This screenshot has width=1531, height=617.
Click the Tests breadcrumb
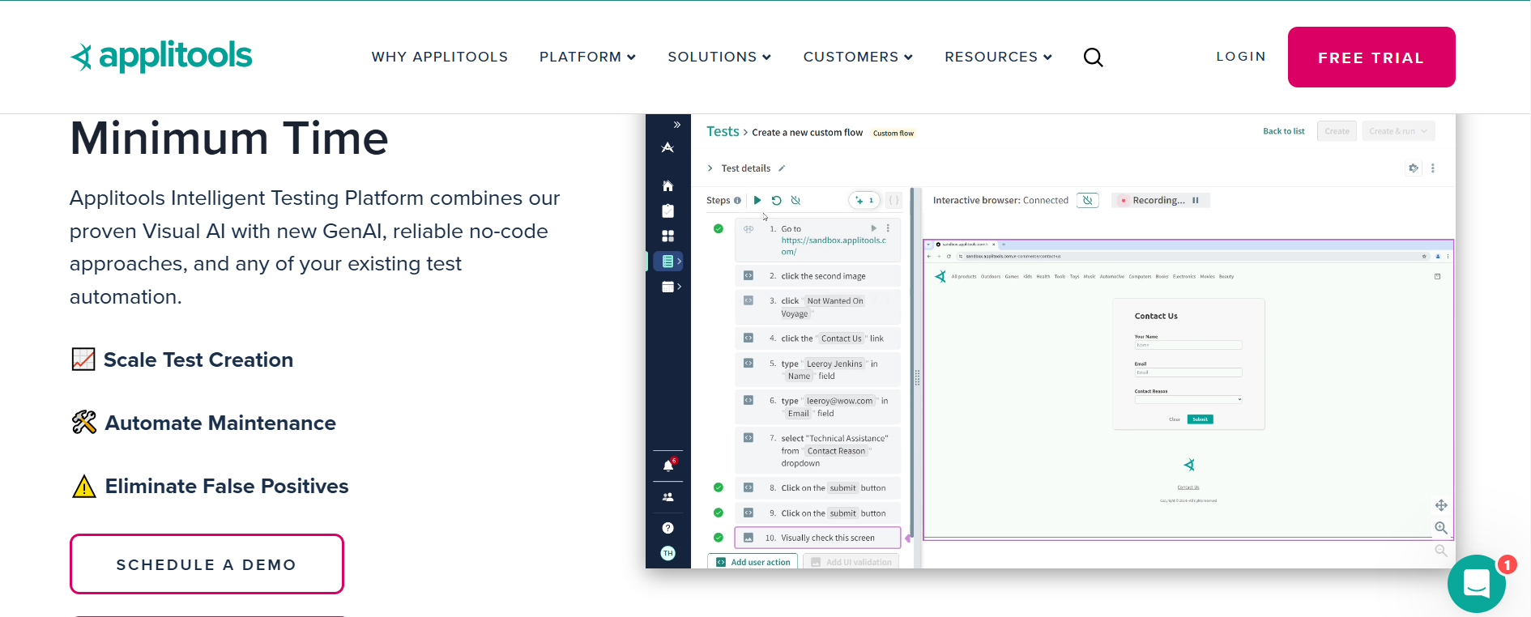723,131
